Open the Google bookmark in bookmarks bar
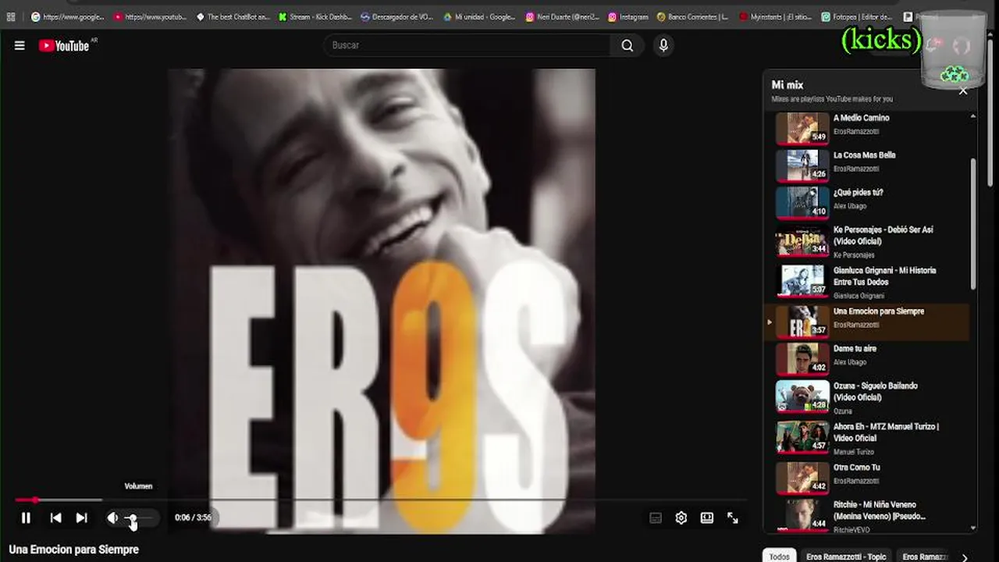The image size is (999, 562). (68, 16)
